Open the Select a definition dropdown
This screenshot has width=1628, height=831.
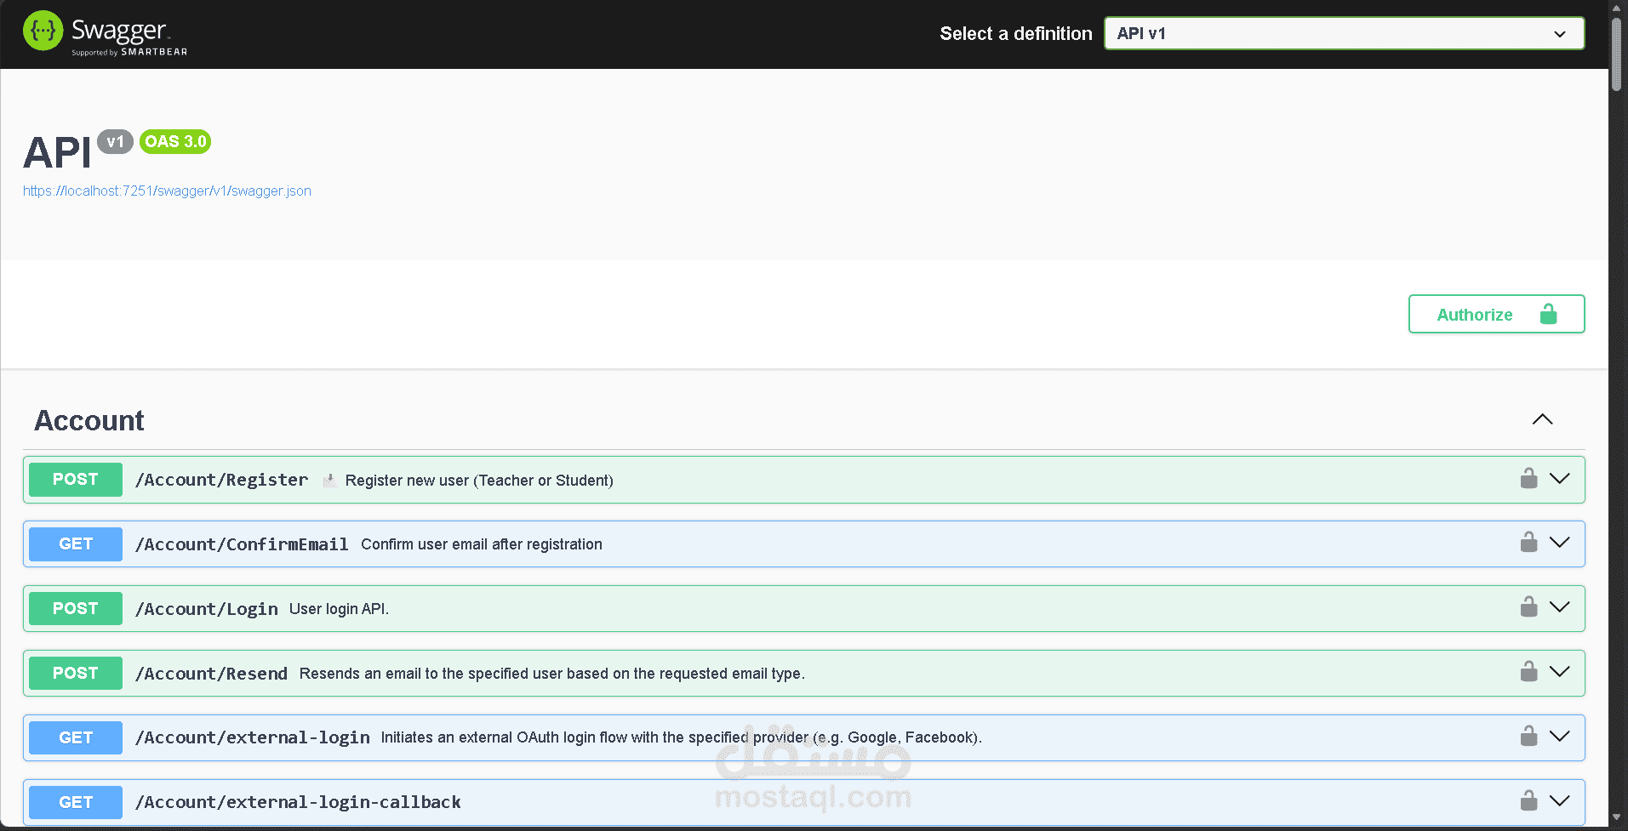(1343, 33)
